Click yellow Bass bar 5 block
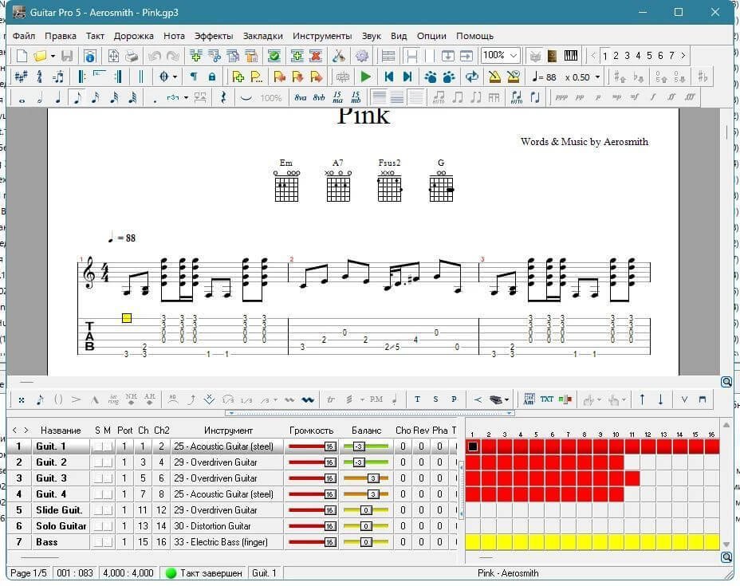Image resolution: width=740 pixels, height=586 pixels. tap(537, 543)
